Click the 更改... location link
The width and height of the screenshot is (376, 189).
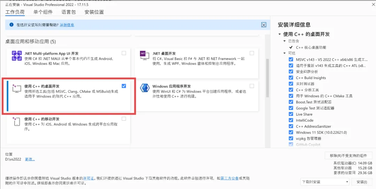(30, 159)
